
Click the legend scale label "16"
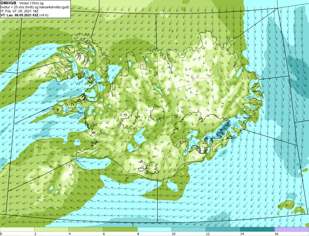(x=276, y=234)
